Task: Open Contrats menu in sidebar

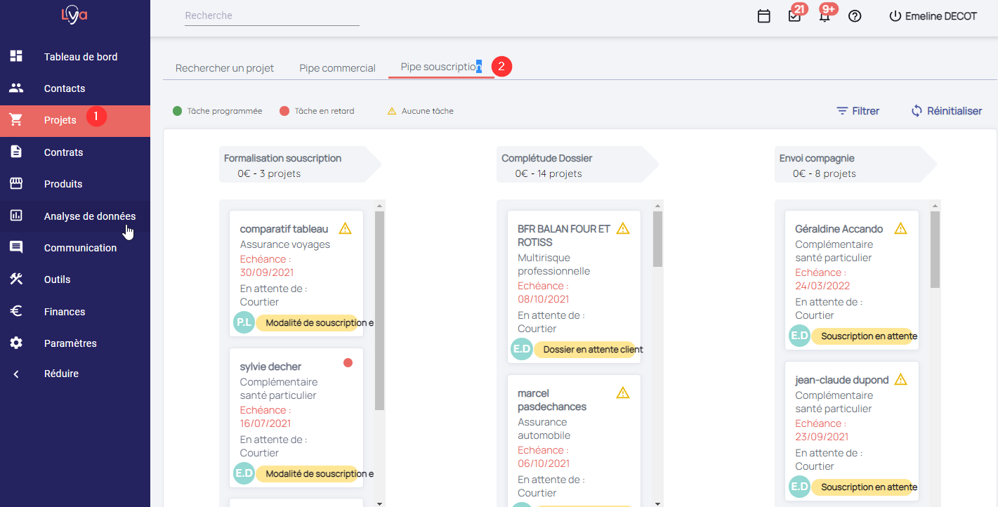Action: (63, 152)
